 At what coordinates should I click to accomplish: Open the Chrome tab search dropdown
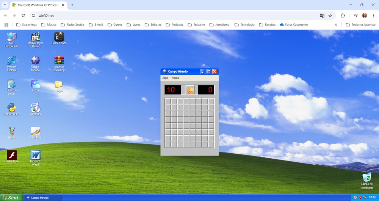pyautogui.click(x=5, y=5)
